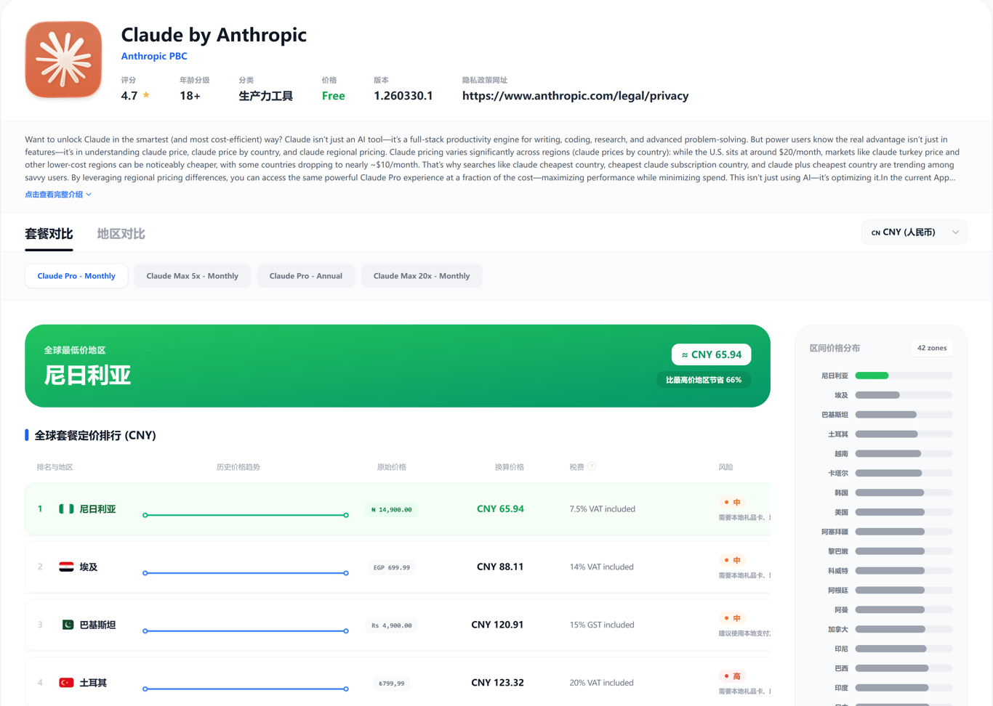Click Nigeria's price history trend line

pyautogui.click(x=246, y=515)
